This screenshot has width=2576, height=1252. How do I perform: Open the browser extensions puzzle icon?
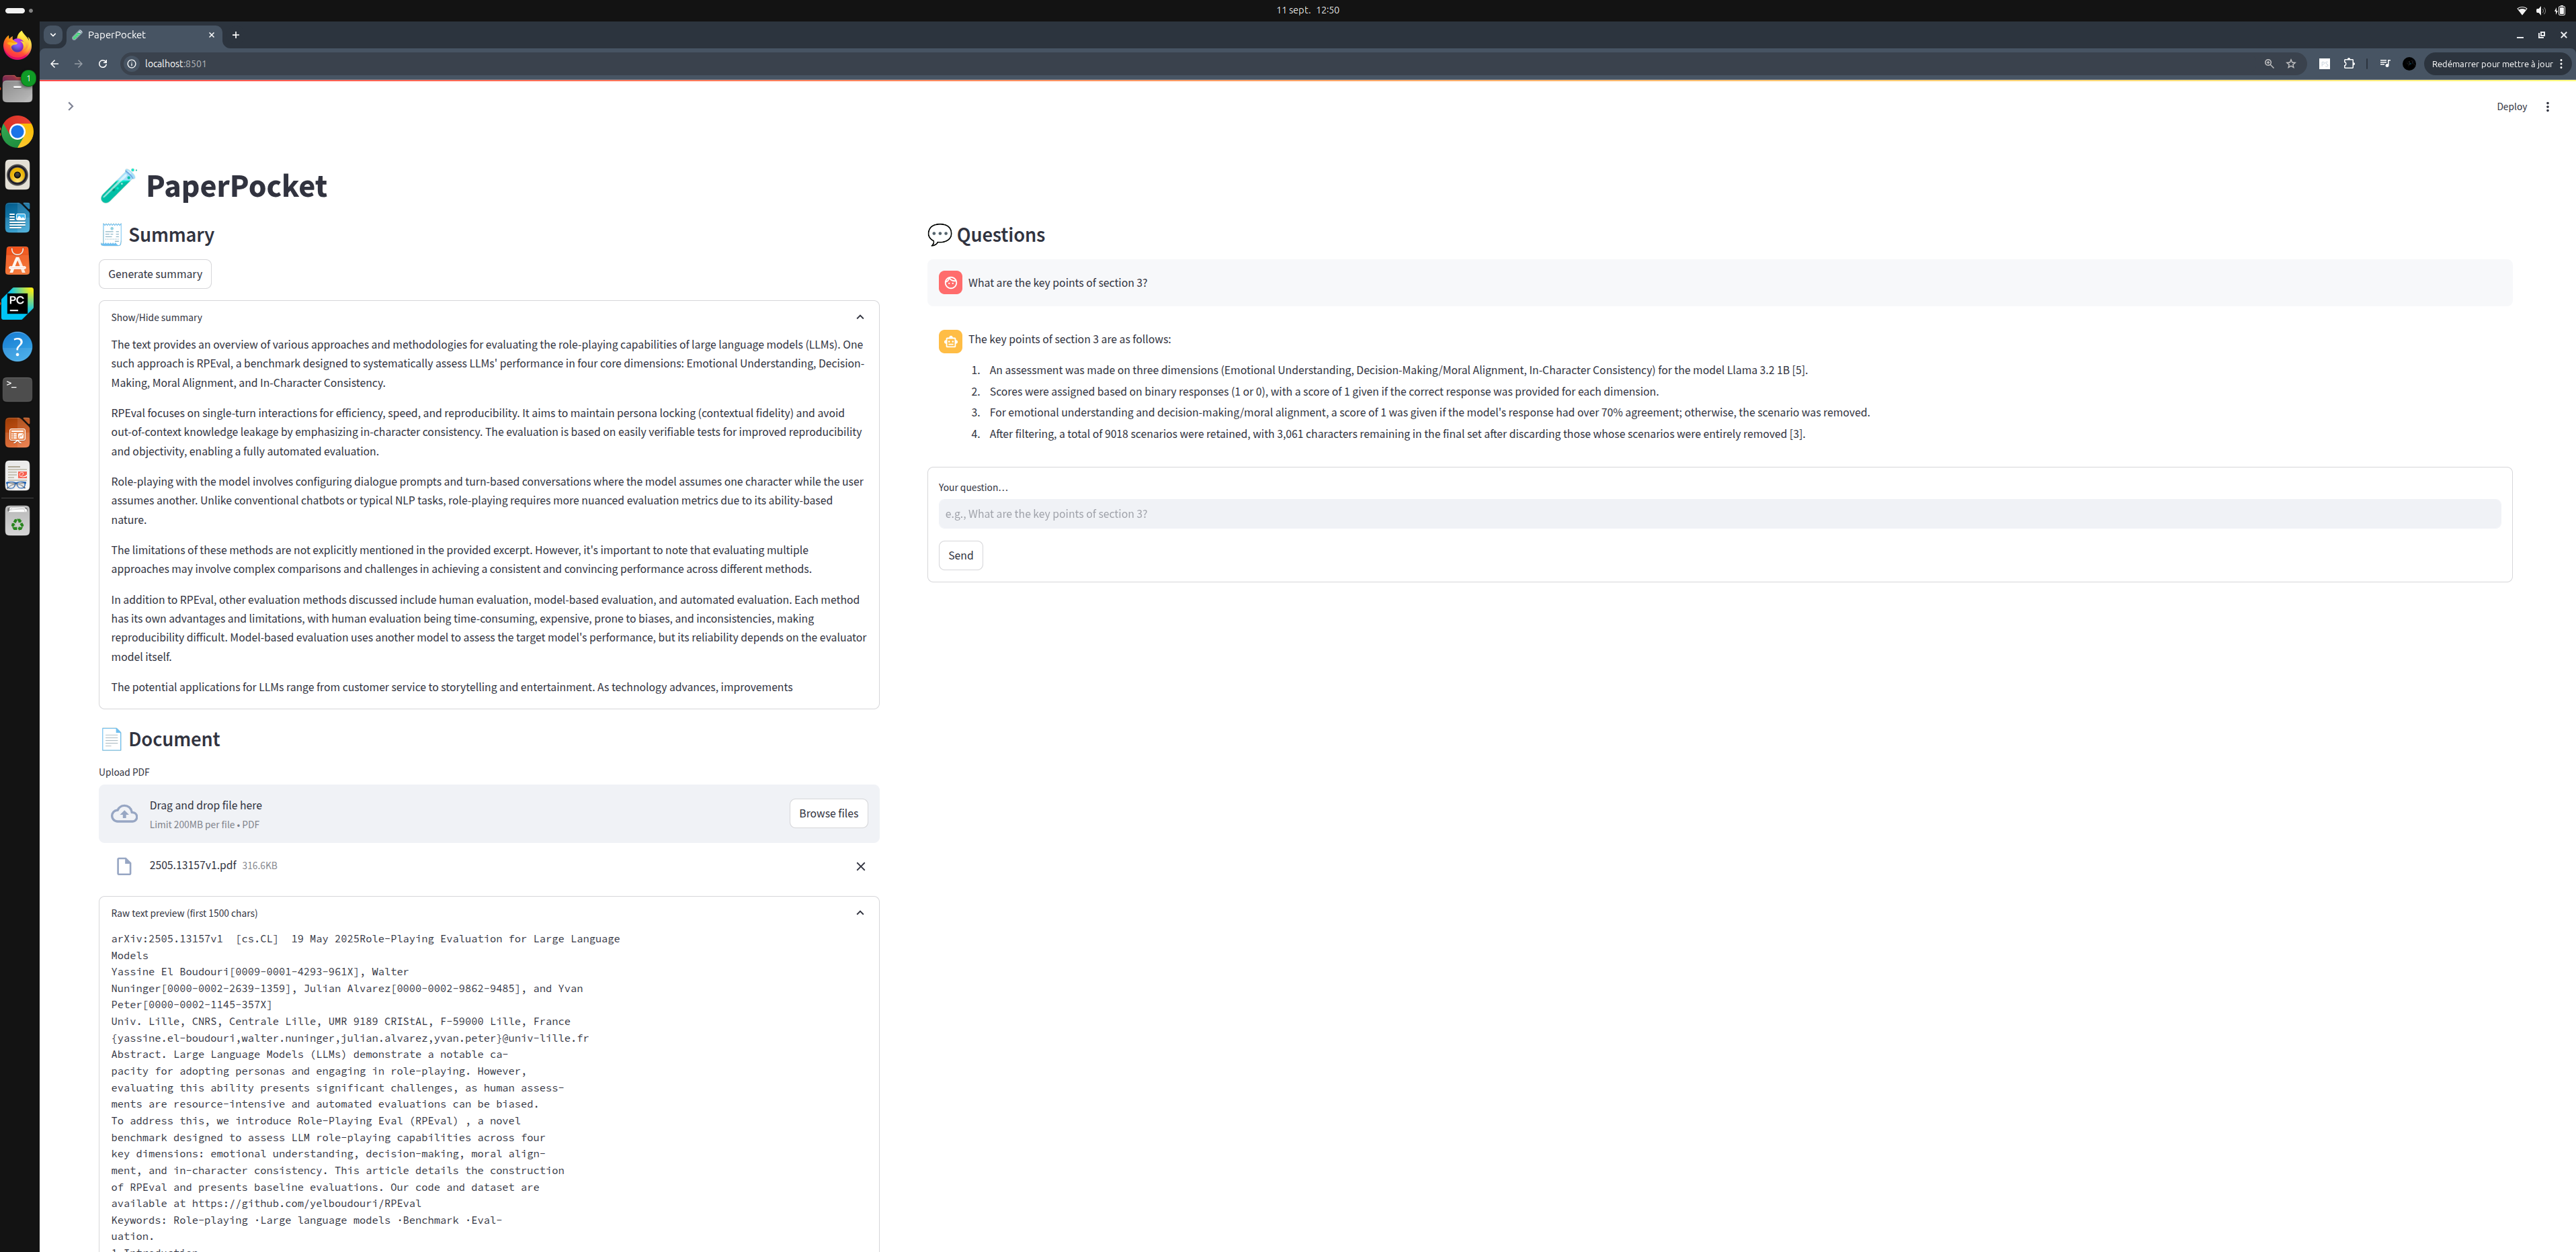(x=2349, y=64)
